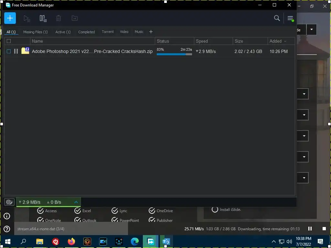Click the pause all downloads toolbar icon

pos(43,18)
